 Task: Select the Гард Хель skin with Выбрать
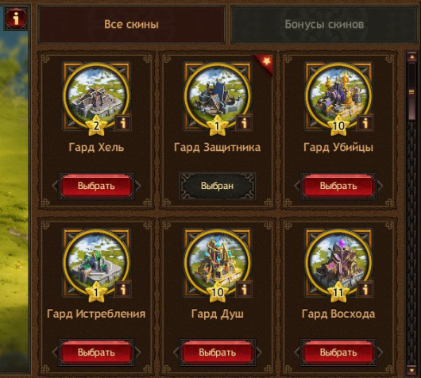96,186
